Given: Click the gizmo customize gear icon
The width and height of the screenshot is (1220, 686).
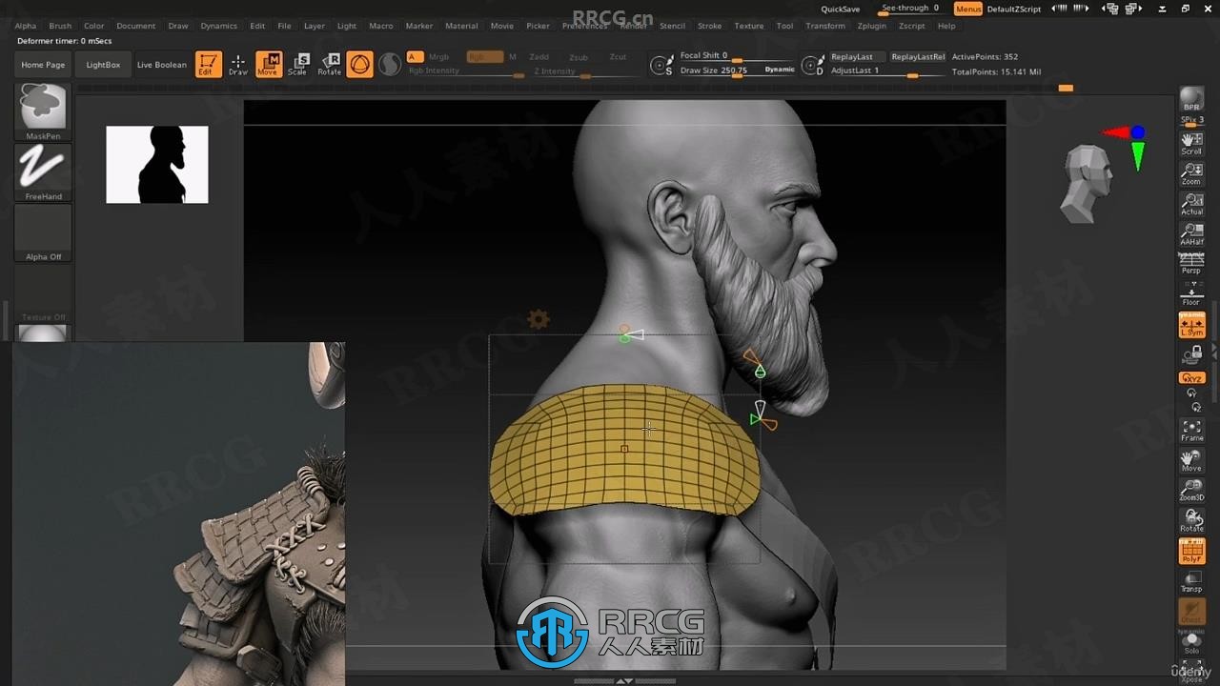Looking at the screenshot, I should [539, 319].
